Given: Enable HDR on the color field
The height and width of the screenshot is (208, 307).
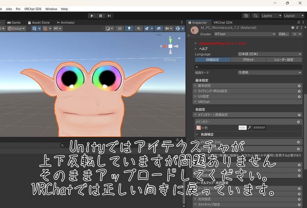Looking at the screenshot, I should click(242, 128).
